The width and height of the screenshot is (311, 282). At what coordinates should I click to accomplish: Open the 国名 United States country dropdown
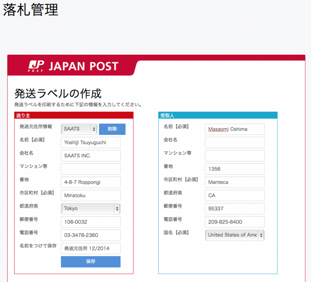coord(234,235)
